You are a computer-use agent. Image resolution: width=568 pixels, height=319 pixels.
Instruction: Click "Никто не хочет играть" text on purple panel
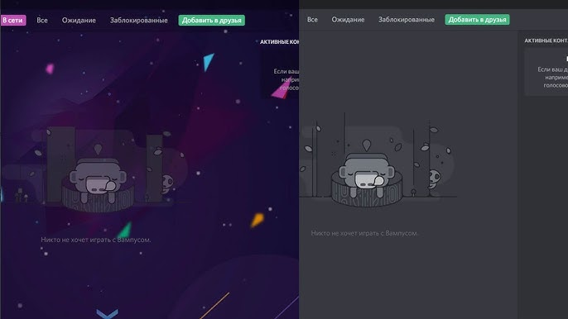[96, 240]
